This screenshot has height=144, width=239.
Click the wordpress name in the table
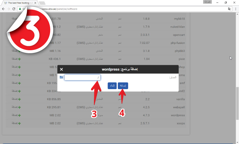click(x=178, y=115)
